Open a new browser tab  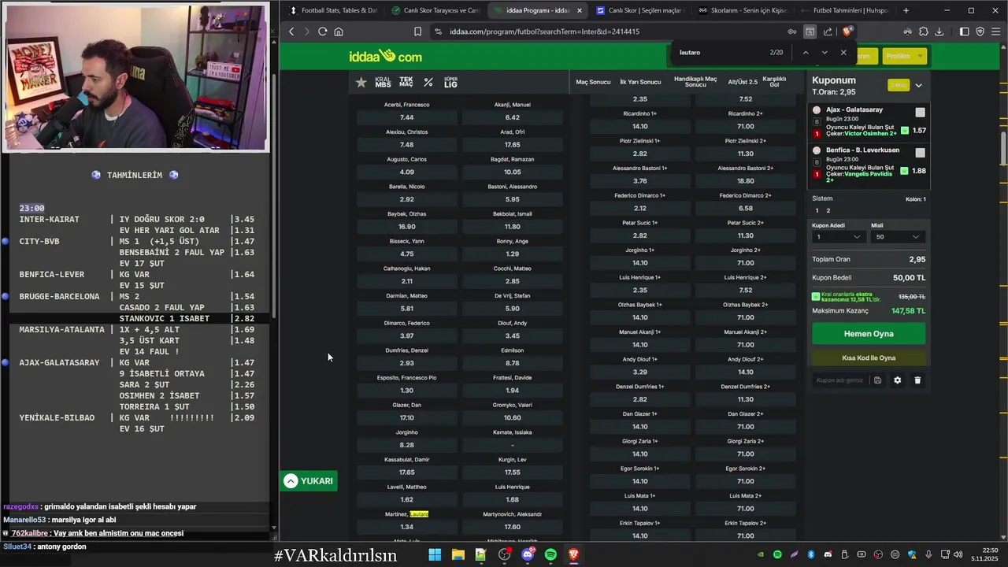[906, 10]
